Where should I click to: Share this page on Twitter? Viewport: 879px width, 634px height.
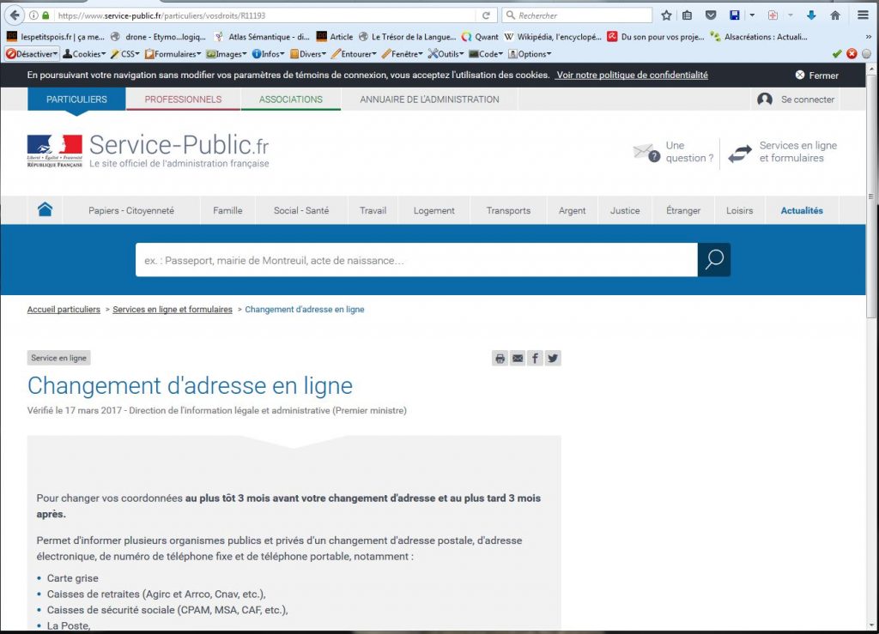[554, 359]
